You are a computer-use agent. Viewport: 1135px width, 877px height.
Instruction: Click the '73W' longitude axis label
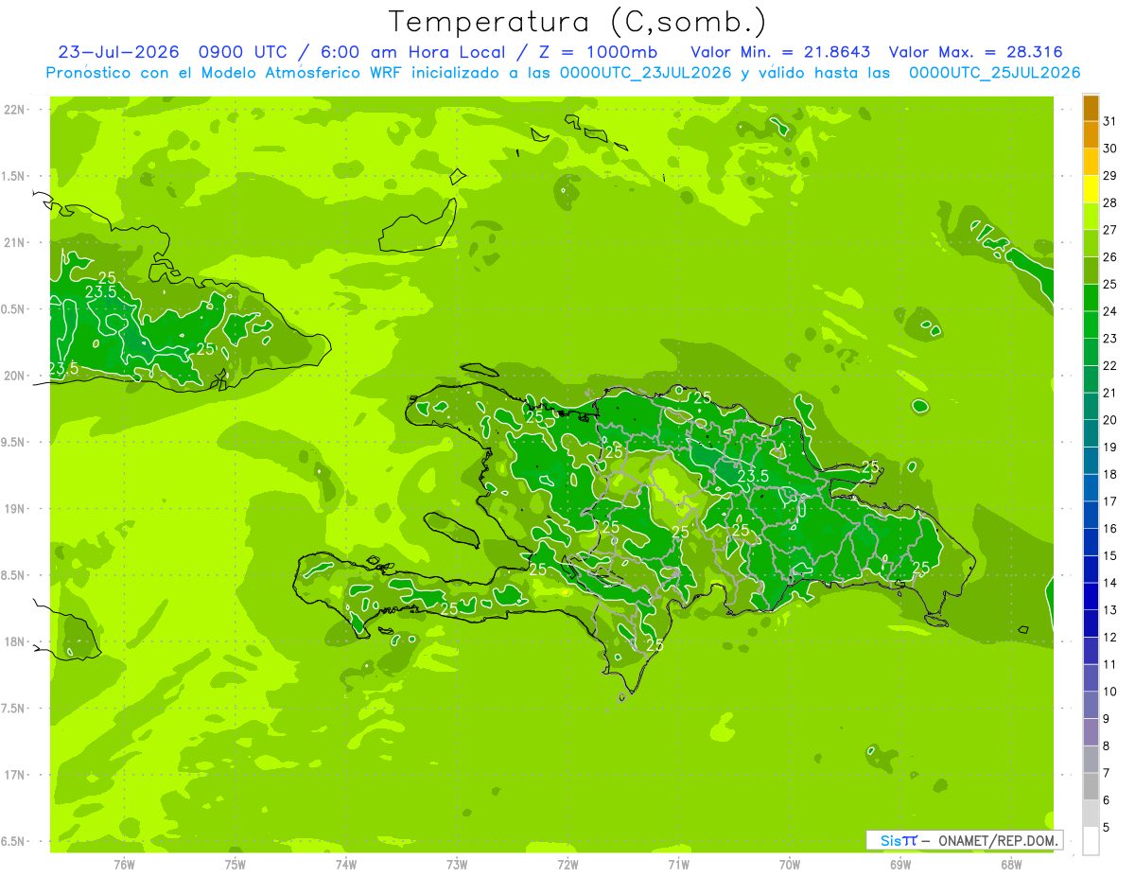457,865
